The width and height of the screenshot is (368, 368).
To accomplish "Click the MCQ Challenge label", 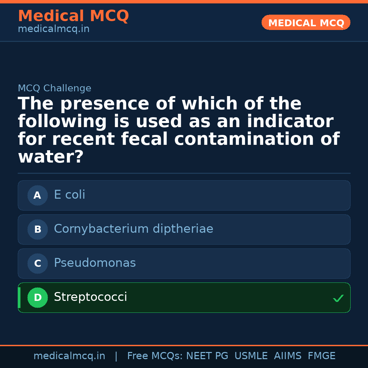I will pyautogui.click(x=55, y=89).
